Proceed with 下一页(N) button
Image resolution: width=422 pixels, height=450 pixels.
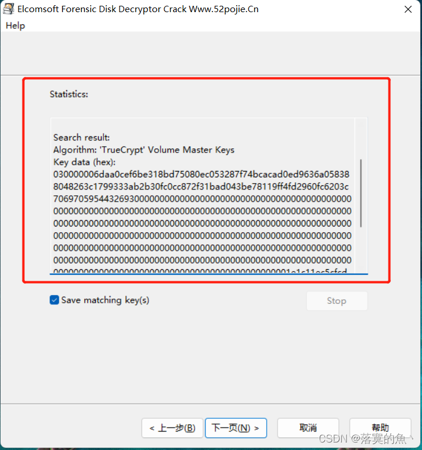click(x=236, y=428)
